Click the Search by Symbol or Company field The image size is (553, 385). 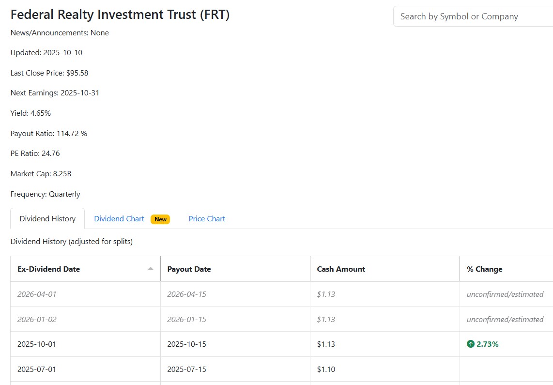(x=472, y=16)
